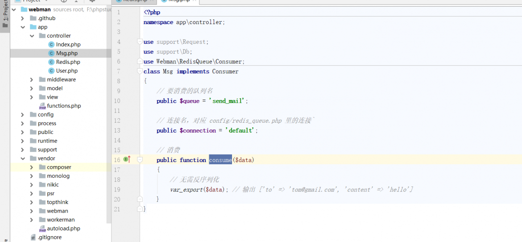Click the gear settings icon in Project panel header
Screen dimensions: 522x242
pos(92,1)
